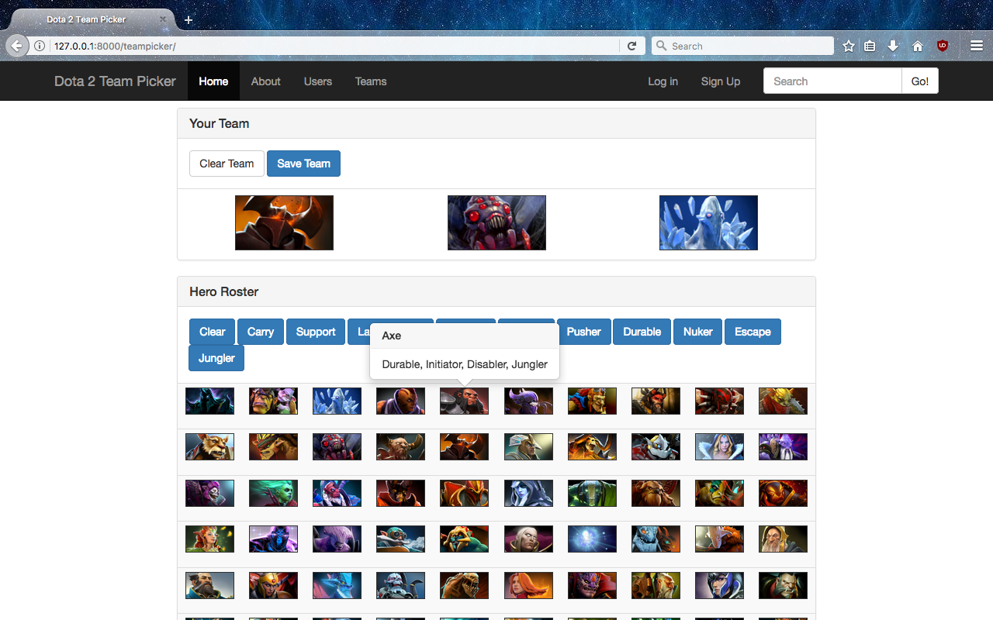Add Clinkz to your team

coord(592,447)
